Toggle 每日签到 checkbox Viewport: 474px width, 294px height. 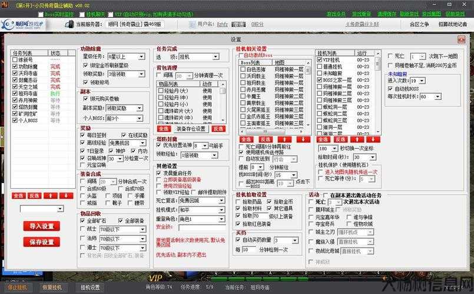82,135
